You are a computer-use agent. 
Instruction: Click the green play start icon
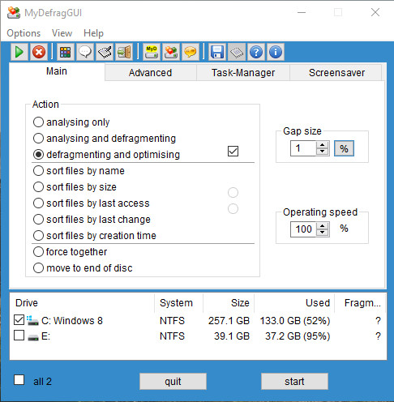[x=19, y=52]
